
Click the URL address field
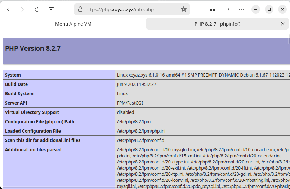[130, 9]
